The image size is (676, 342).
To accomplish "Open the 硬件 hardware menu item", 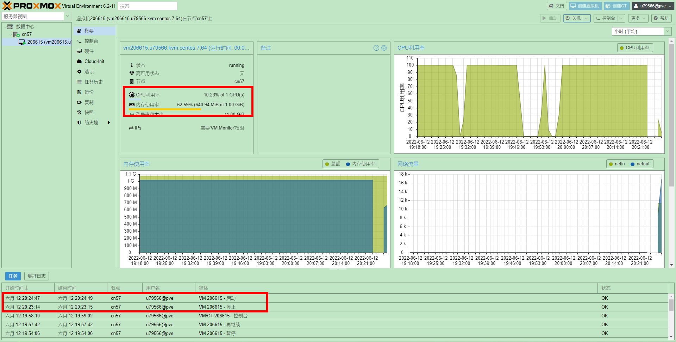I will click(95, 51).
